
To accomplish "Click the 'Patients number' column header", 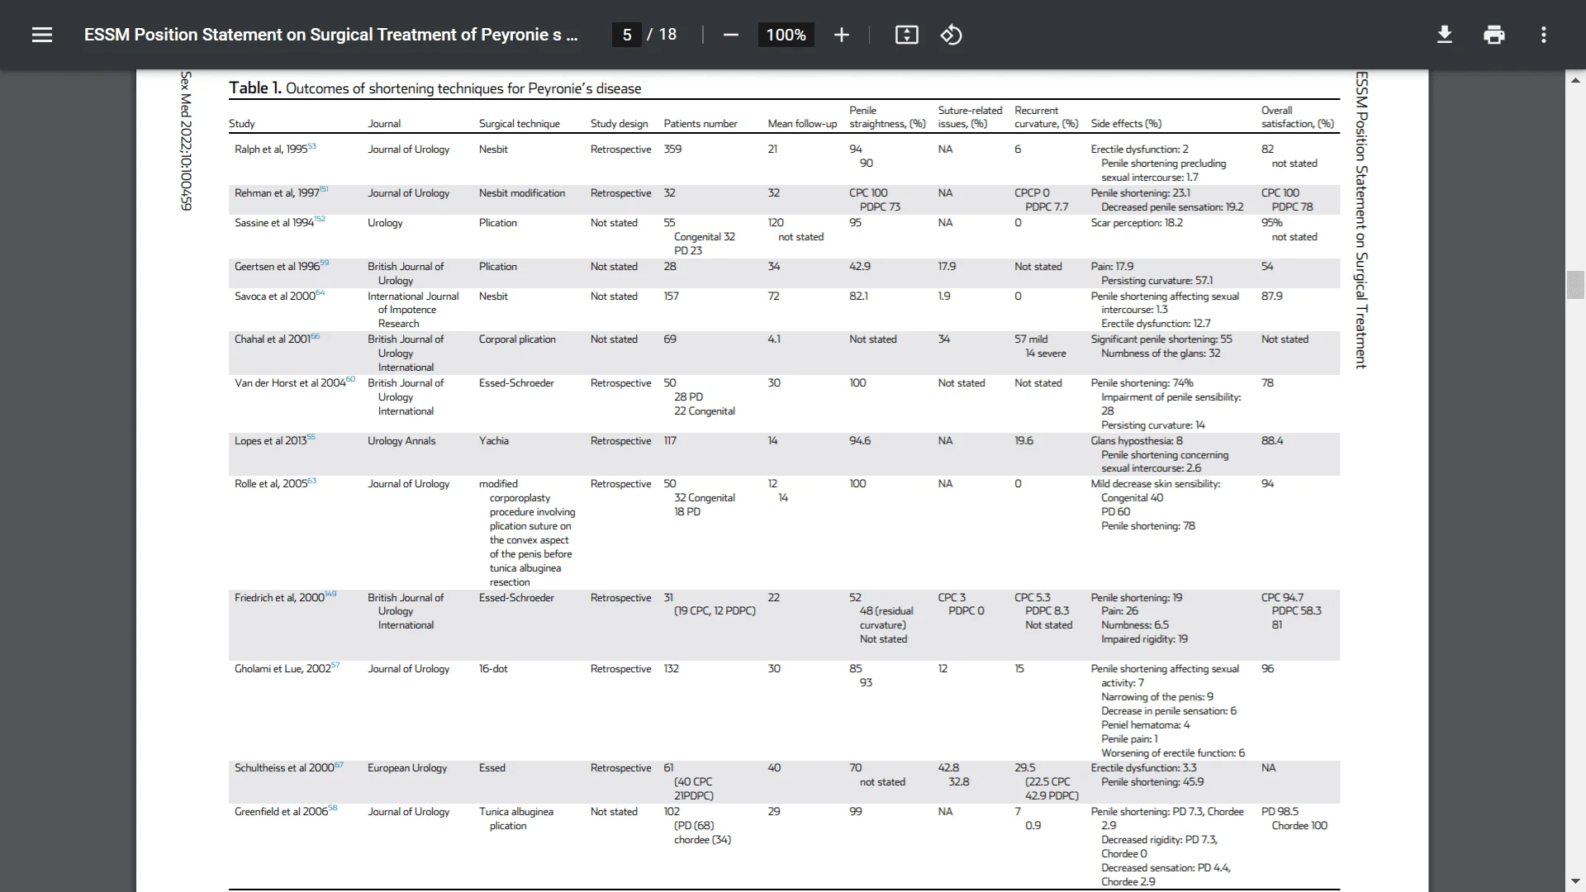I will (x=700, y=124).
